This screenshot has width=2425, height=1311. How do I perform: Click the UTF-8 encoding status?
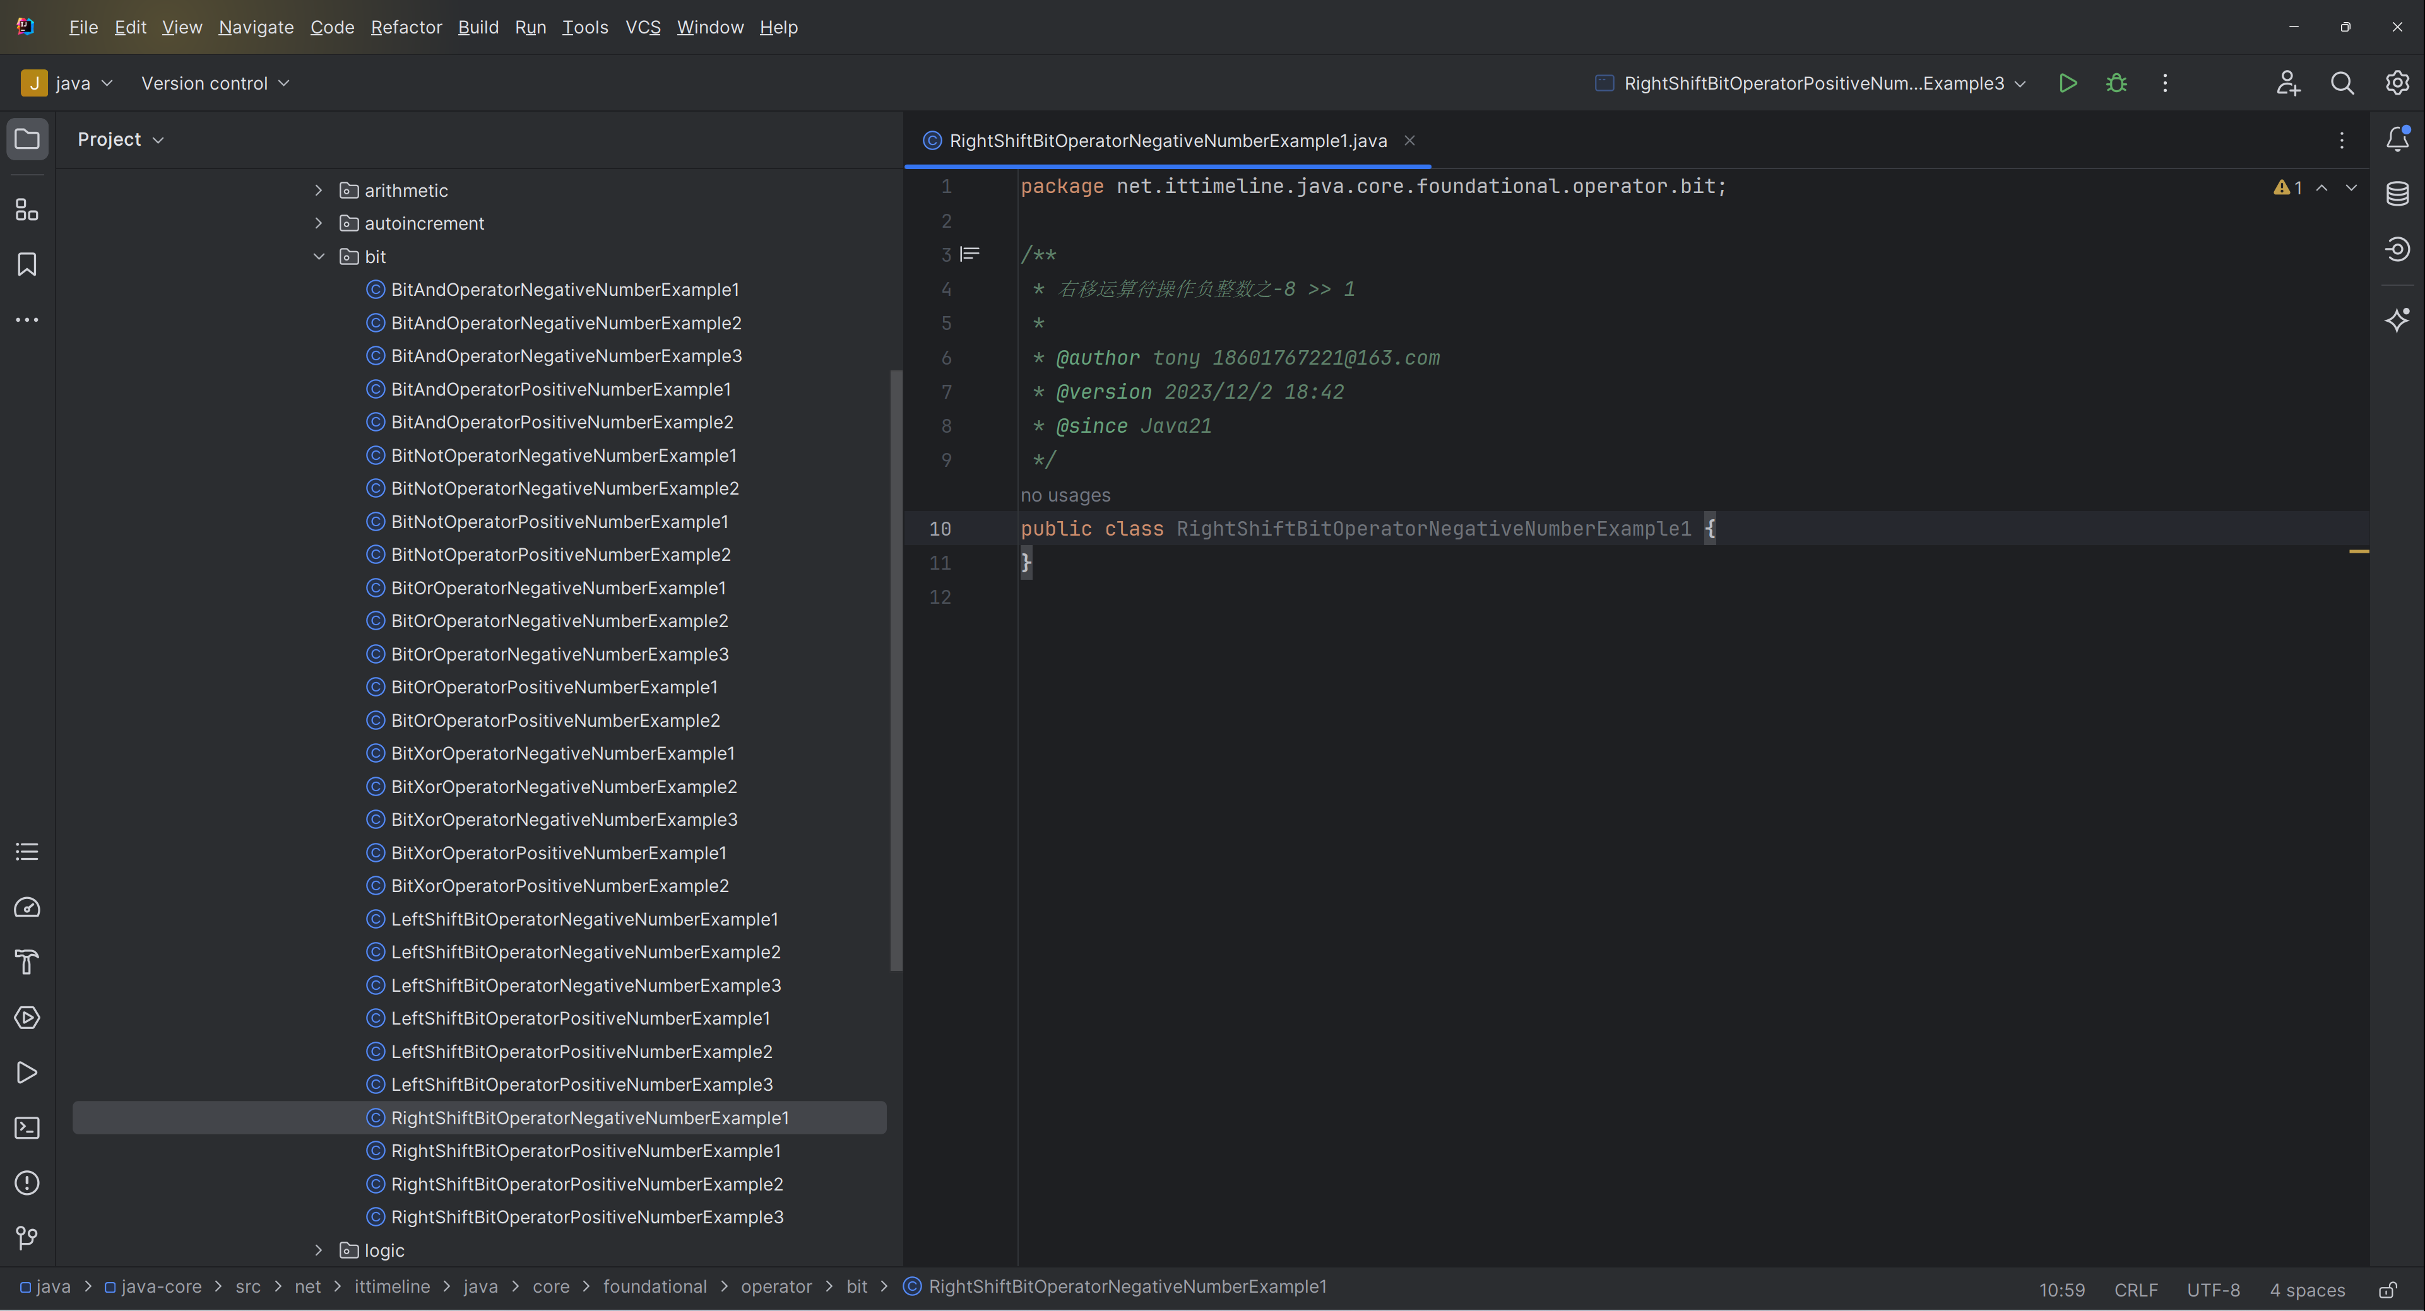pos(2213,1290)
